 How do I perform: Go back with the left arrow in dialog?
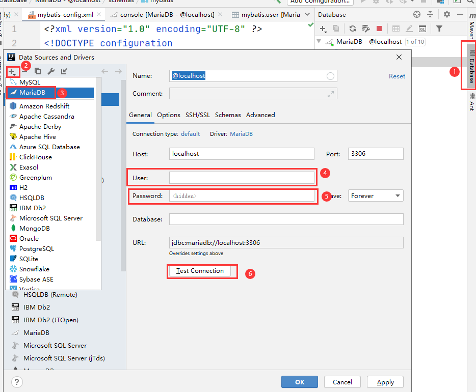pos(105,71)
